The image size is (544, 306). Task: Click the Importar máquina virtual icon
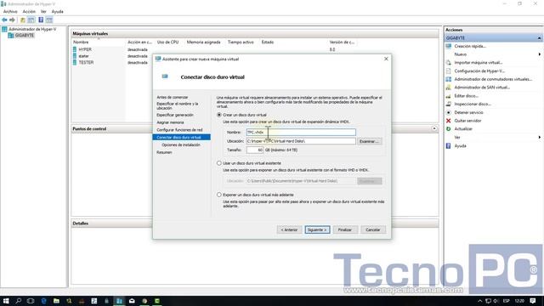click(x=448, y=63)
